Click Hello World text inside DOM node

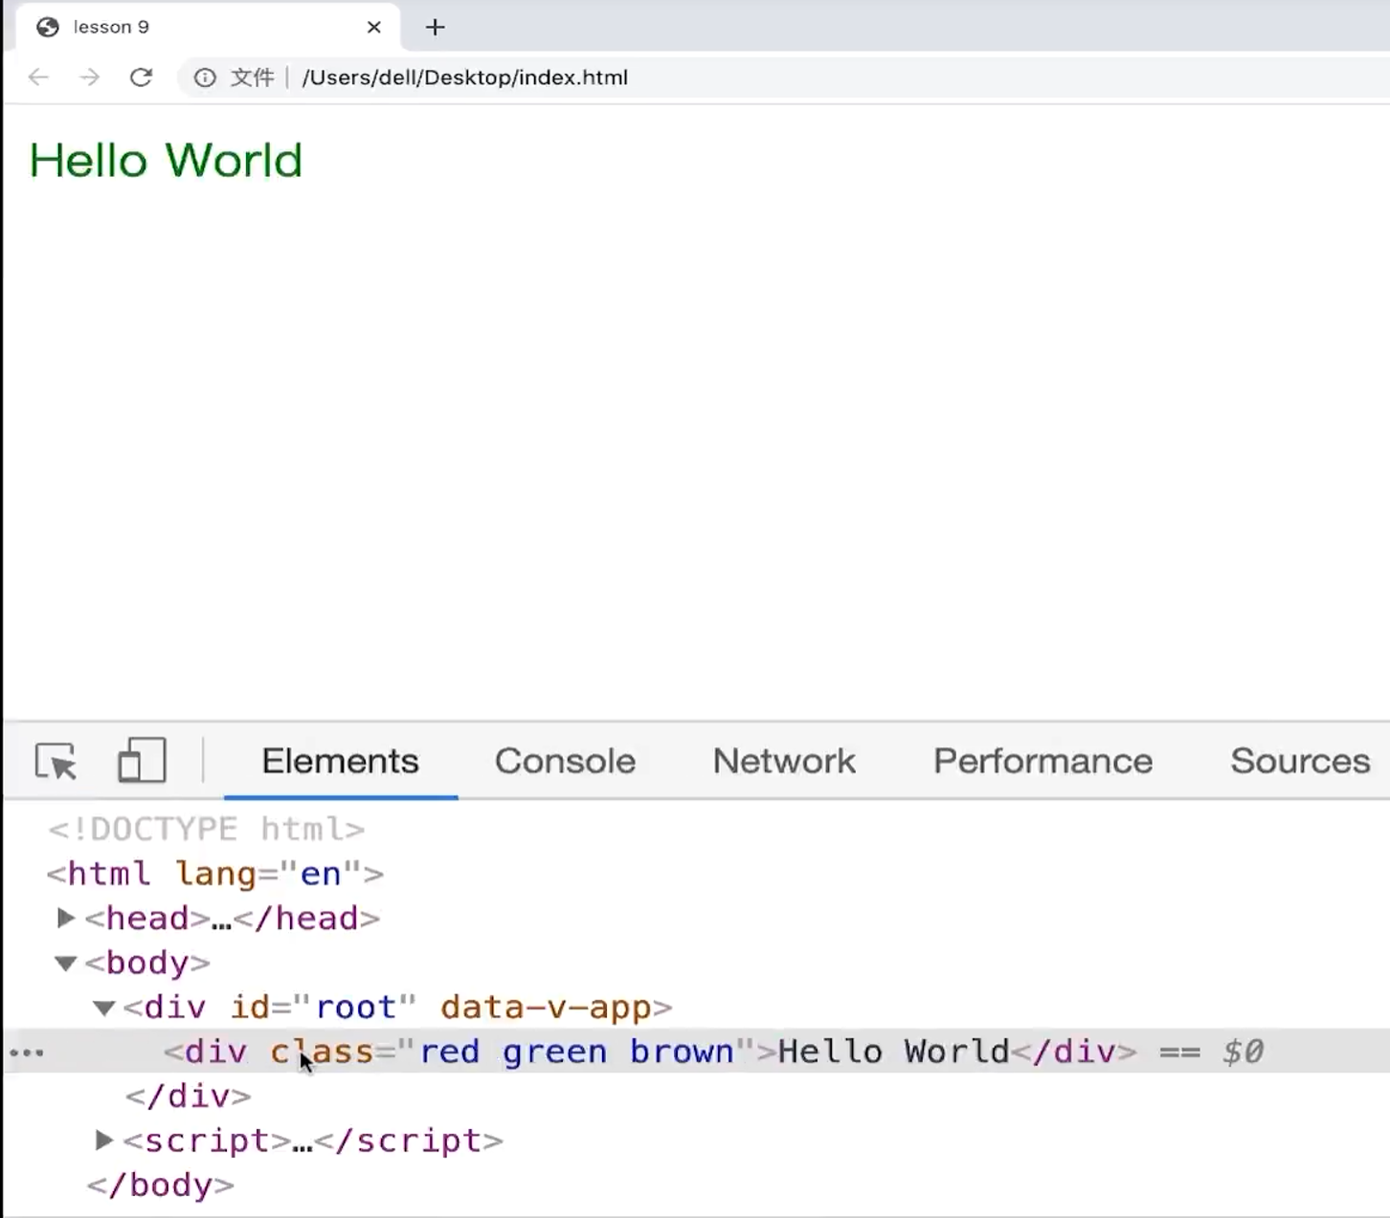[893, 1052]
